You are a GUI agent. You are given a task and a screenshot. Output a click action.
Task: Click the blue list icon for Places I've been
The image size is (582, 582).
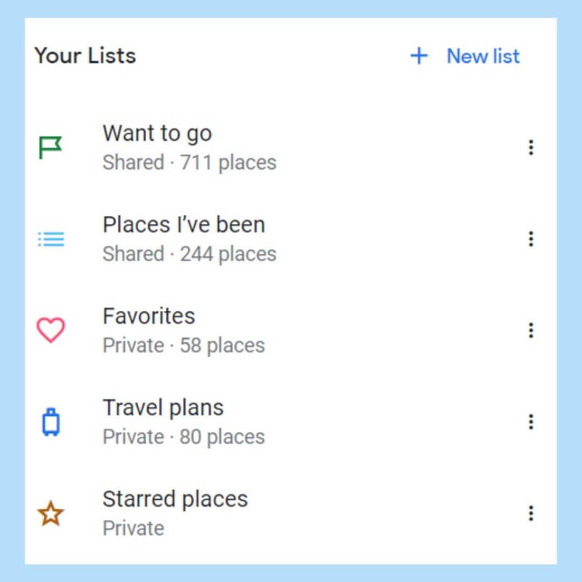tap(51, 239)
